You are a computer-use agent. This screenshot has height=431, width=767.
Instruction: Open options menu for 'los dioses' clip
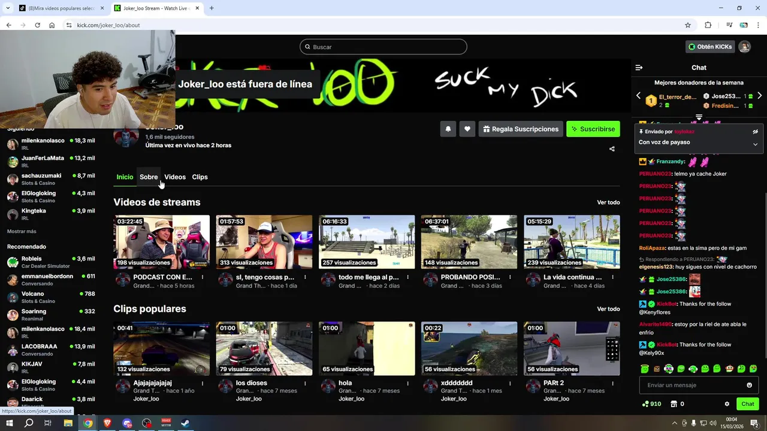click(305, 383)
